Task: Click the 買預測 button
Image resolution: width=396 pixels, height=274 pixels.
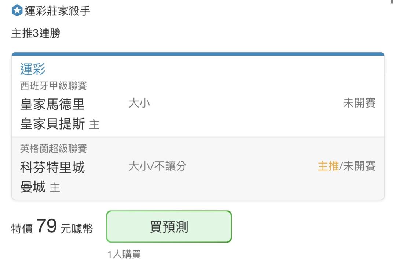Action: pyautogui.click(x=169, y=226)
